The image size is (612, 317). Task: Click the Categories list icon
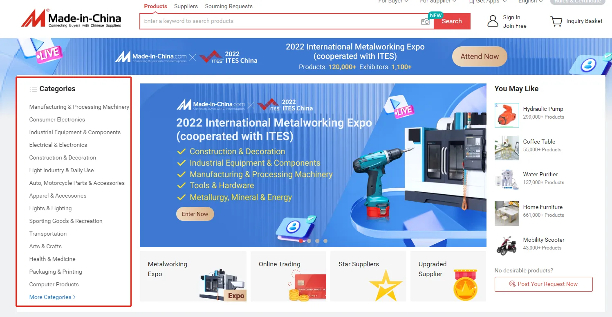click(33, 88)
